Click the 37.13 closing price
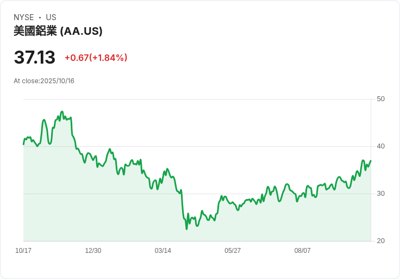Image resolution: width=400 pixels, height=279 pixels. (34, 57)
